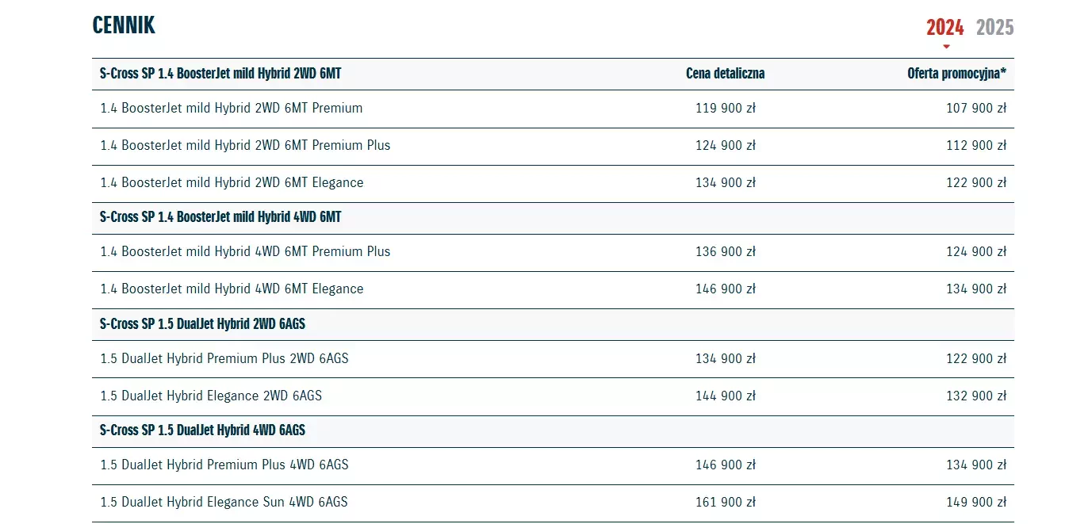Select the 2WD 6MT Premium Plus row
Viewport: 1069px width, 524px height.
(245, 146)
